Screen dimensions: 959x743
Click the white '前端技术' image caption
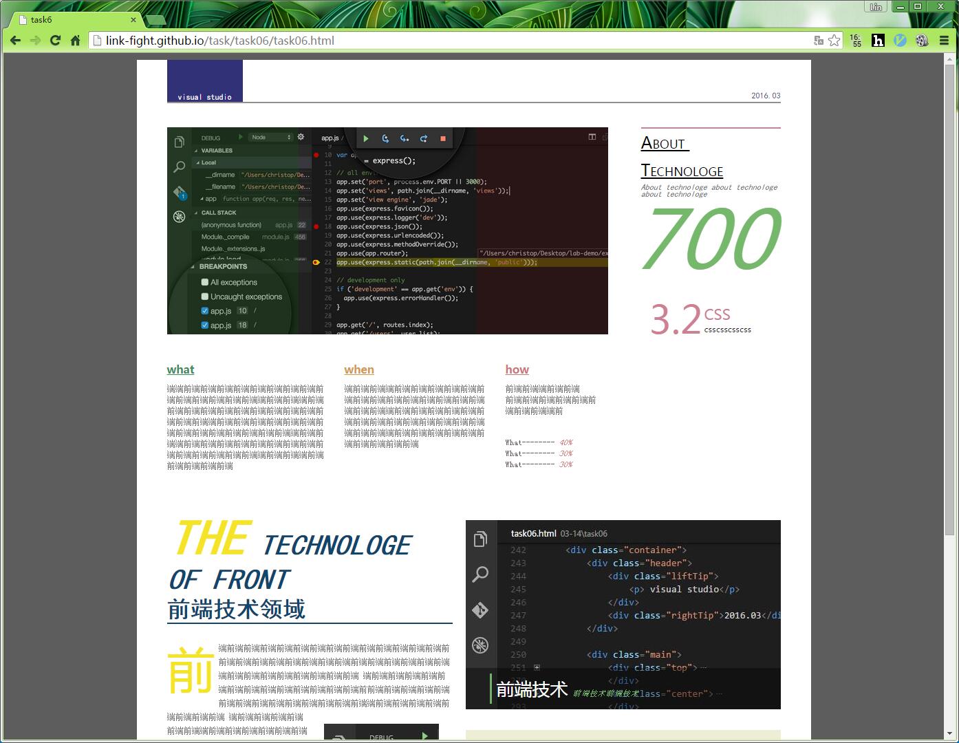pyautogui.click(x=532, y=689)
